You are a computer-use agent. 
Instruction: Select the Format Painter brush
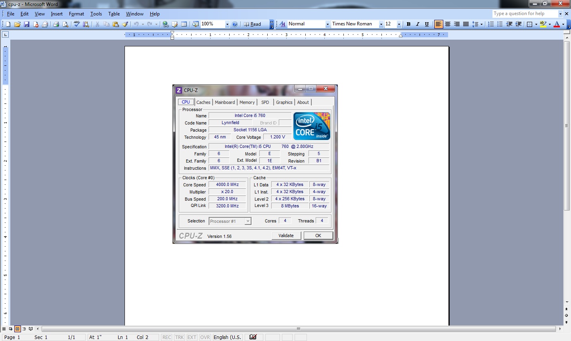pyautogui.click(x=125, y=24)
